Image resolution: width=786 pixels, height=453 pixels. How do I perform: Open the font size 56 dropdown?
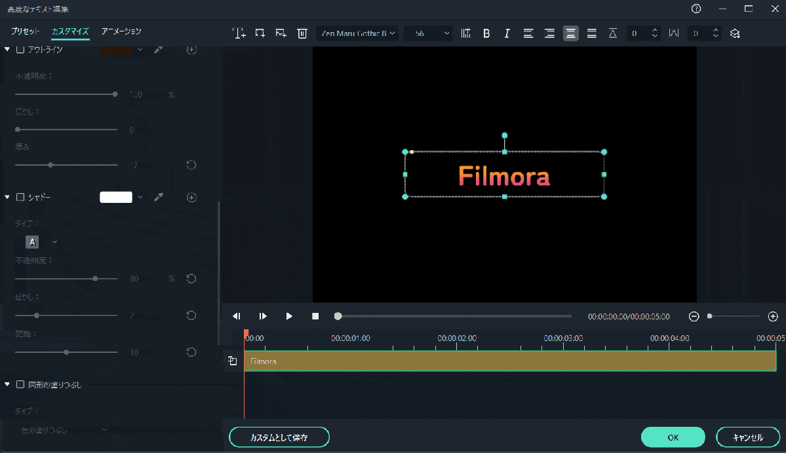pos(428,33)
